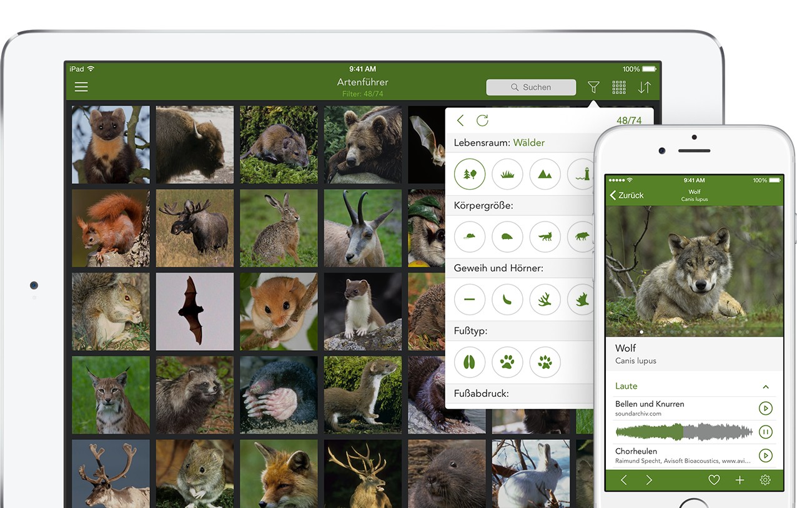
Task: Tap the Zurück back button
Action: [x=626, y=195]
